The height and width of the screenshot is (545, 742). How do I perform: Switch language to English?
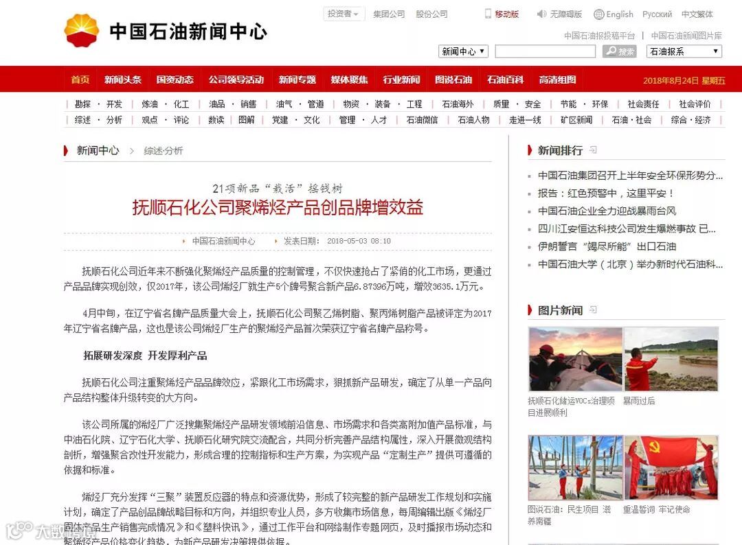[x=620, y=14]
